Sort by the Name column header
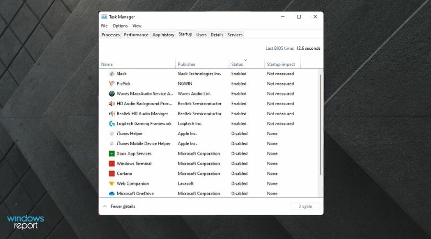Image resolution: width=431 pixels, height=239 pixels. tap(137, 64)
